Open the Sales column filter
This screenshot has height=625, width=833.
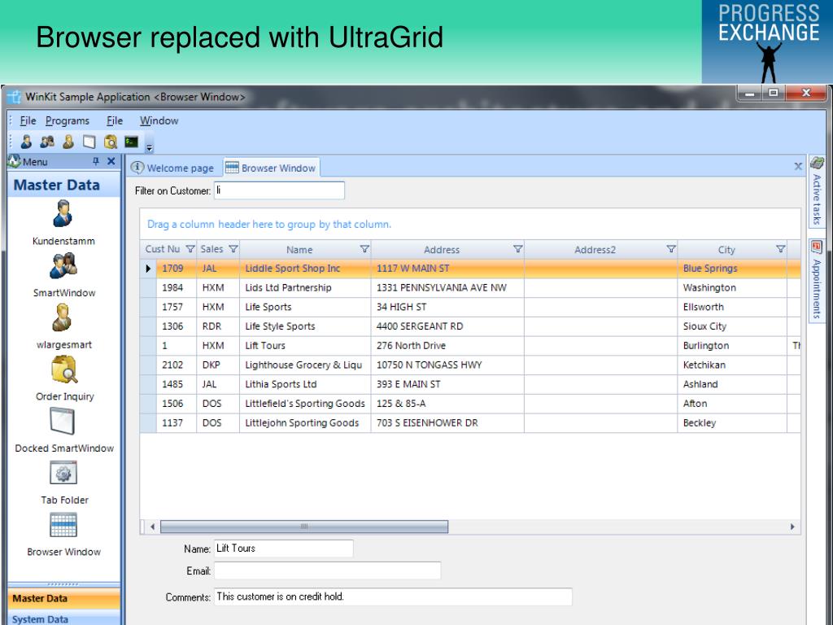(x=233, y=249)
